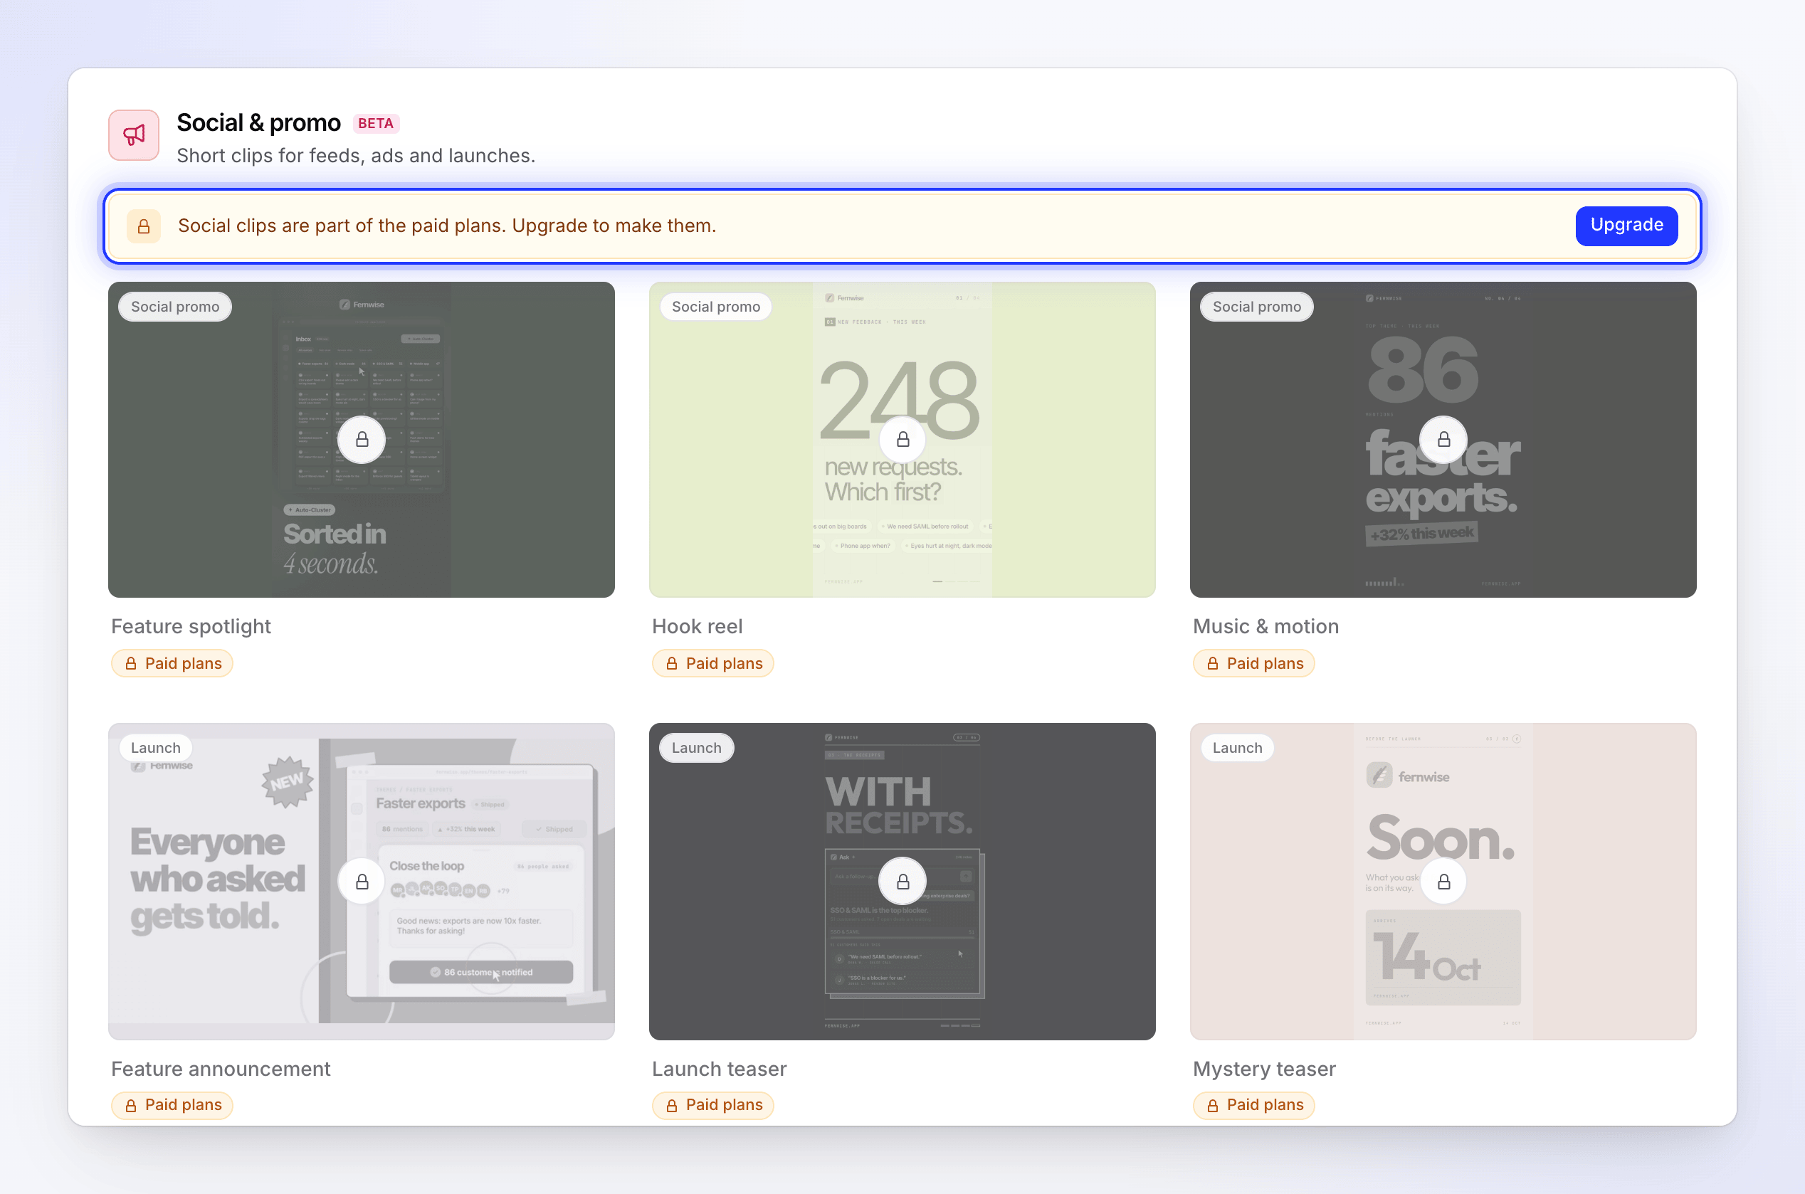Select Paid plans badge under Feature spotlight

point(172,663)
